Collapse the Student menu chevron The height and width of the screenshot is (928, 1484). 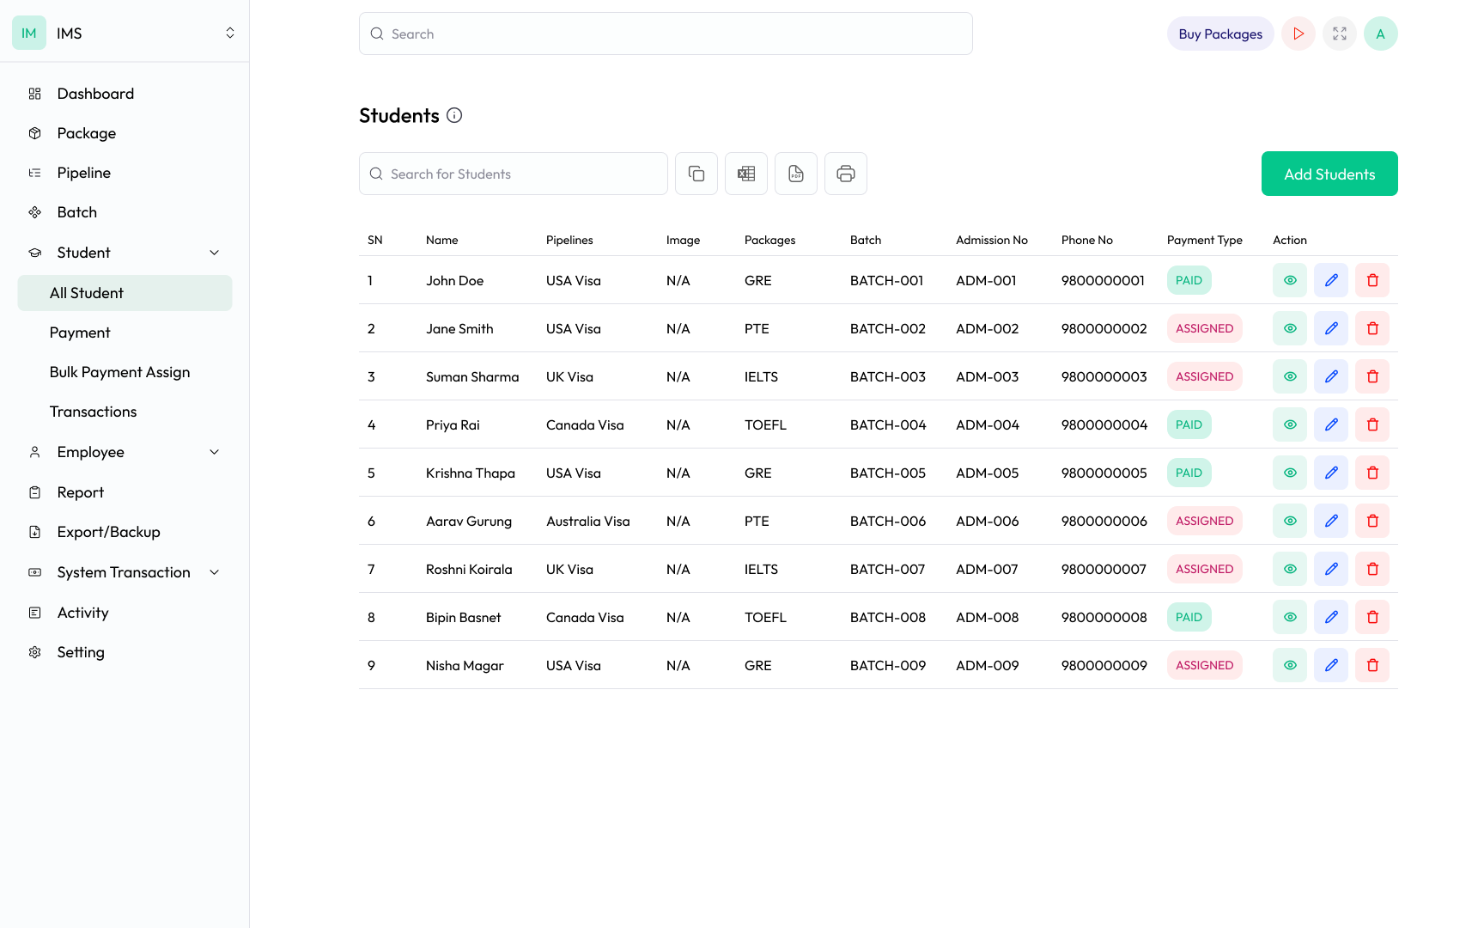click(215, 253)
